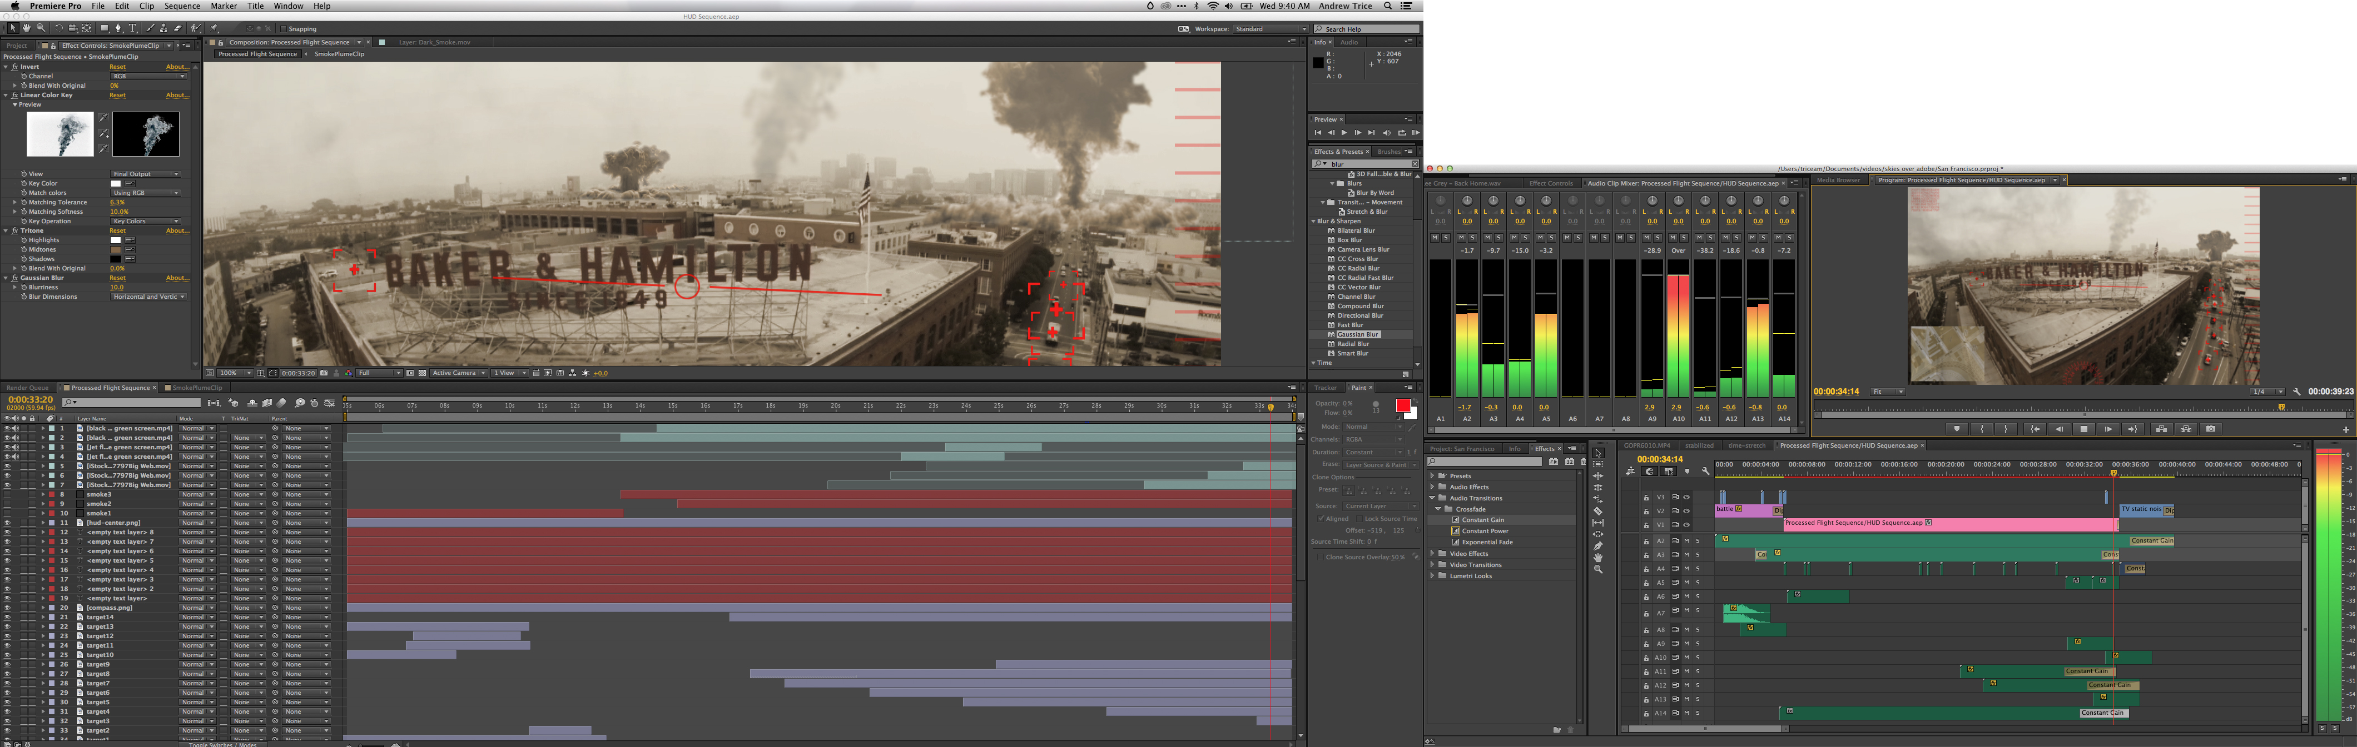Pick the Puppet Pin tool
This screenshot has height=747, width=2357.
click(213, 28)
